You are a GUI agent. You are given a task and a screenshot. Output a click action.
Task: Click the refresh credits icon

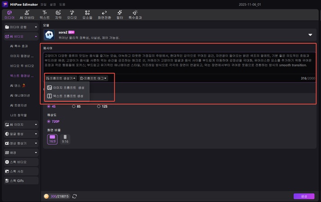pyautogui.click(x=75, y=196)
